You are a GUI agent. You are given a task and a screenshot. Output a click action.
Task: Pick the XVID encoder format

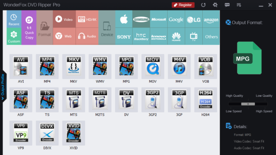74,133
